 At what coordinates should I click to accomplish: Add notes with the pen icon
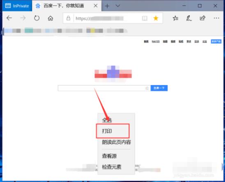click(x=189, y=18)
